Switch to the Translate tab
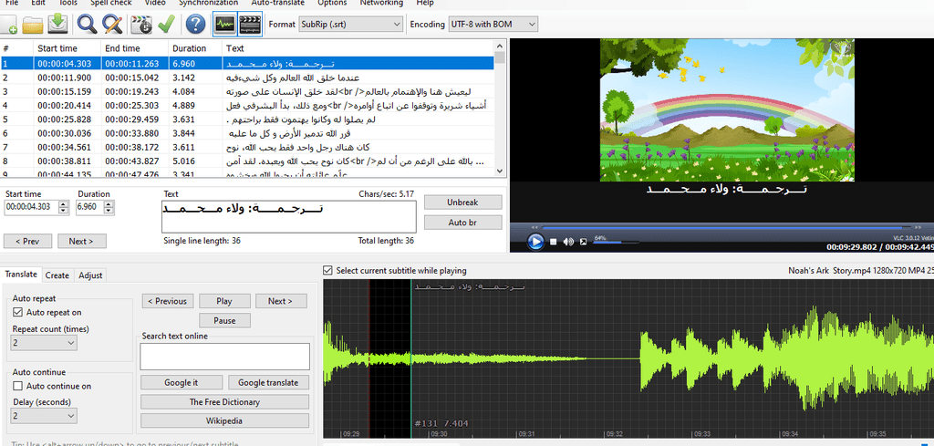 point(21,274)
